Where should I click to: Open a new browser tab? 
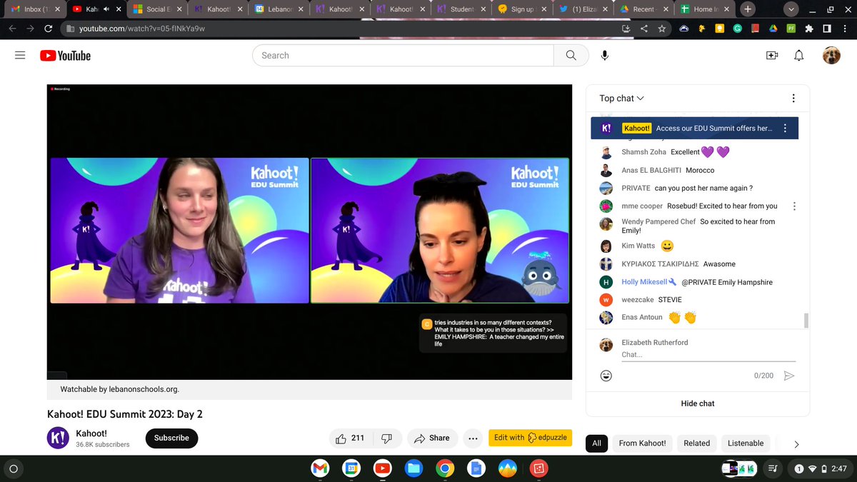pos(748,9)
